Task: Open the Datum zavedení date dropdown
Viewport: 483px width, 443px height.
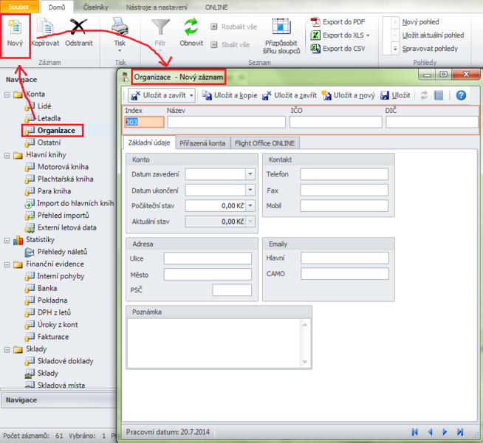Action: pos(250,174)
